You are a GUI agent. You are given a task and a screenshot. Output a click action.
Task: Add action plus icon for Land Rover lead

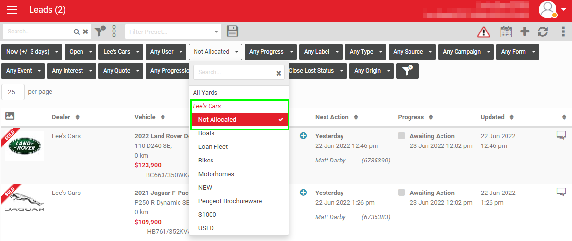coord(303,136)
